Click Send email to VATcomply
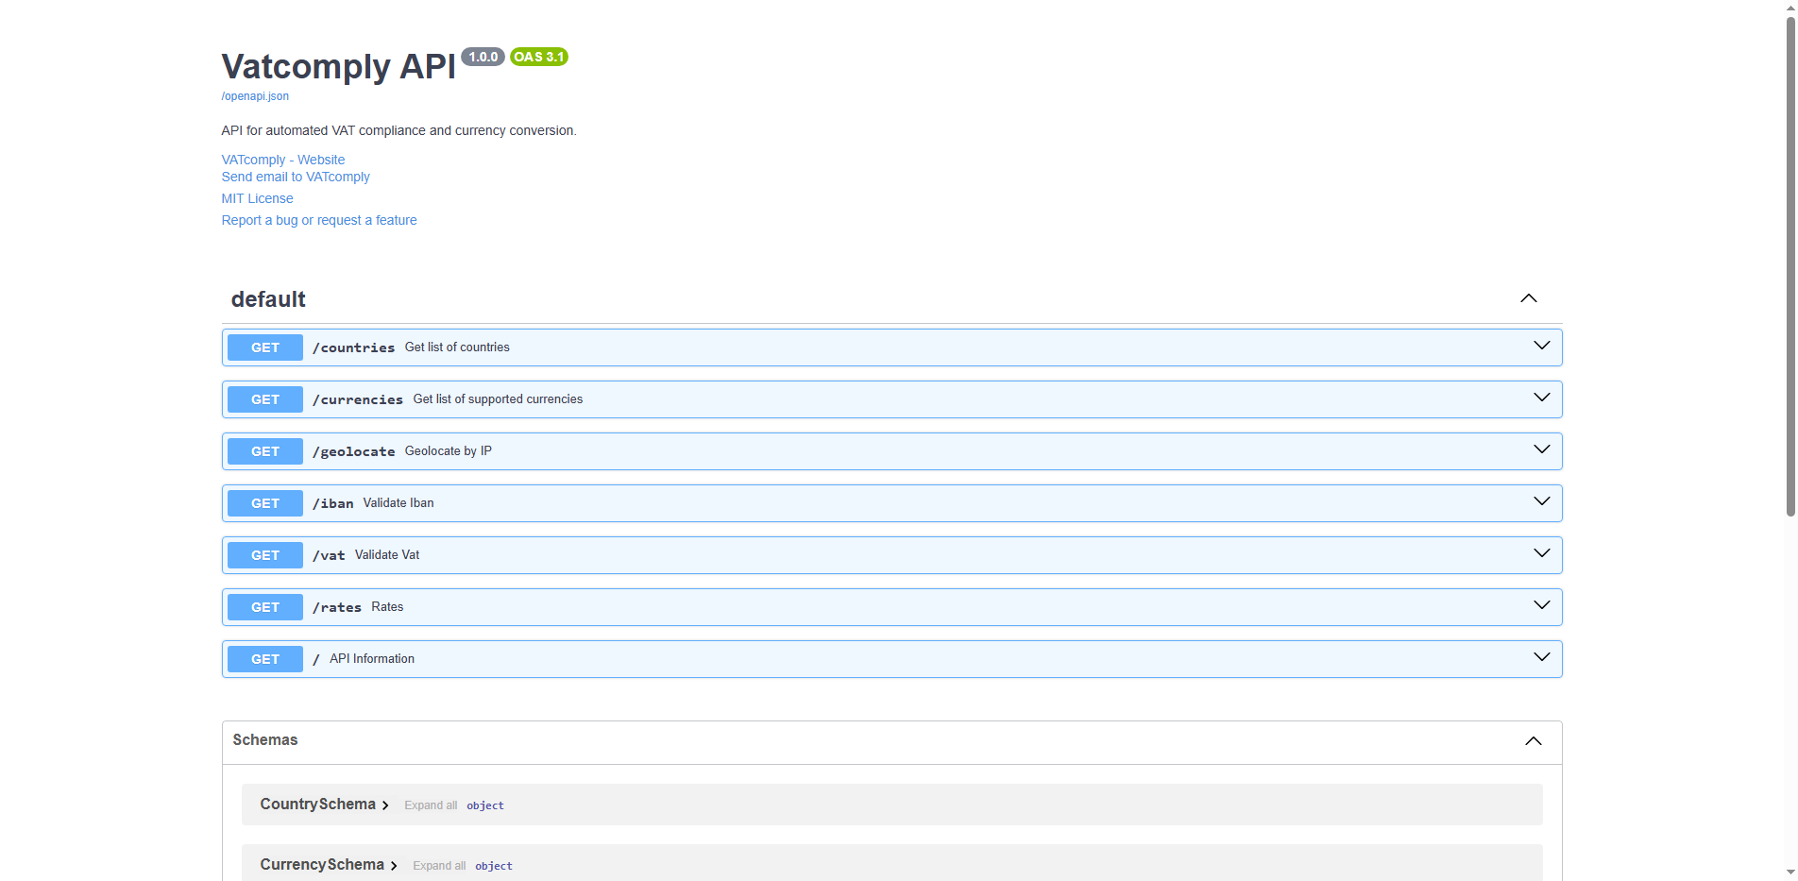1798x881 pixels. click(x=296, y=177)
